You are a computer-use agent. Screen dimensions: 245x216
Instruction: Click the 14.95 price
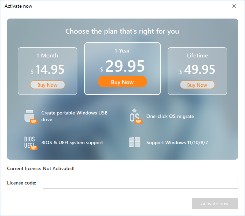tap(48, 70)
